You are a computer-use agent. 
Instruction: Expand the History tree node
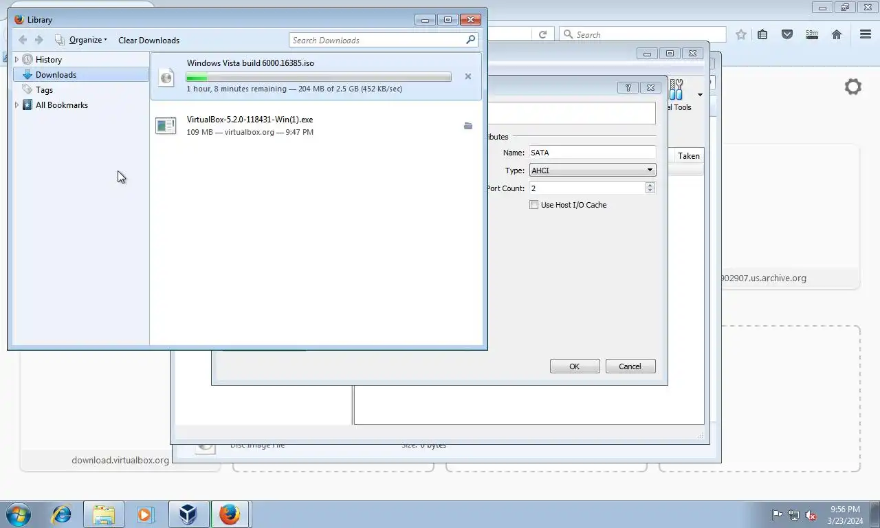point(16,60)
